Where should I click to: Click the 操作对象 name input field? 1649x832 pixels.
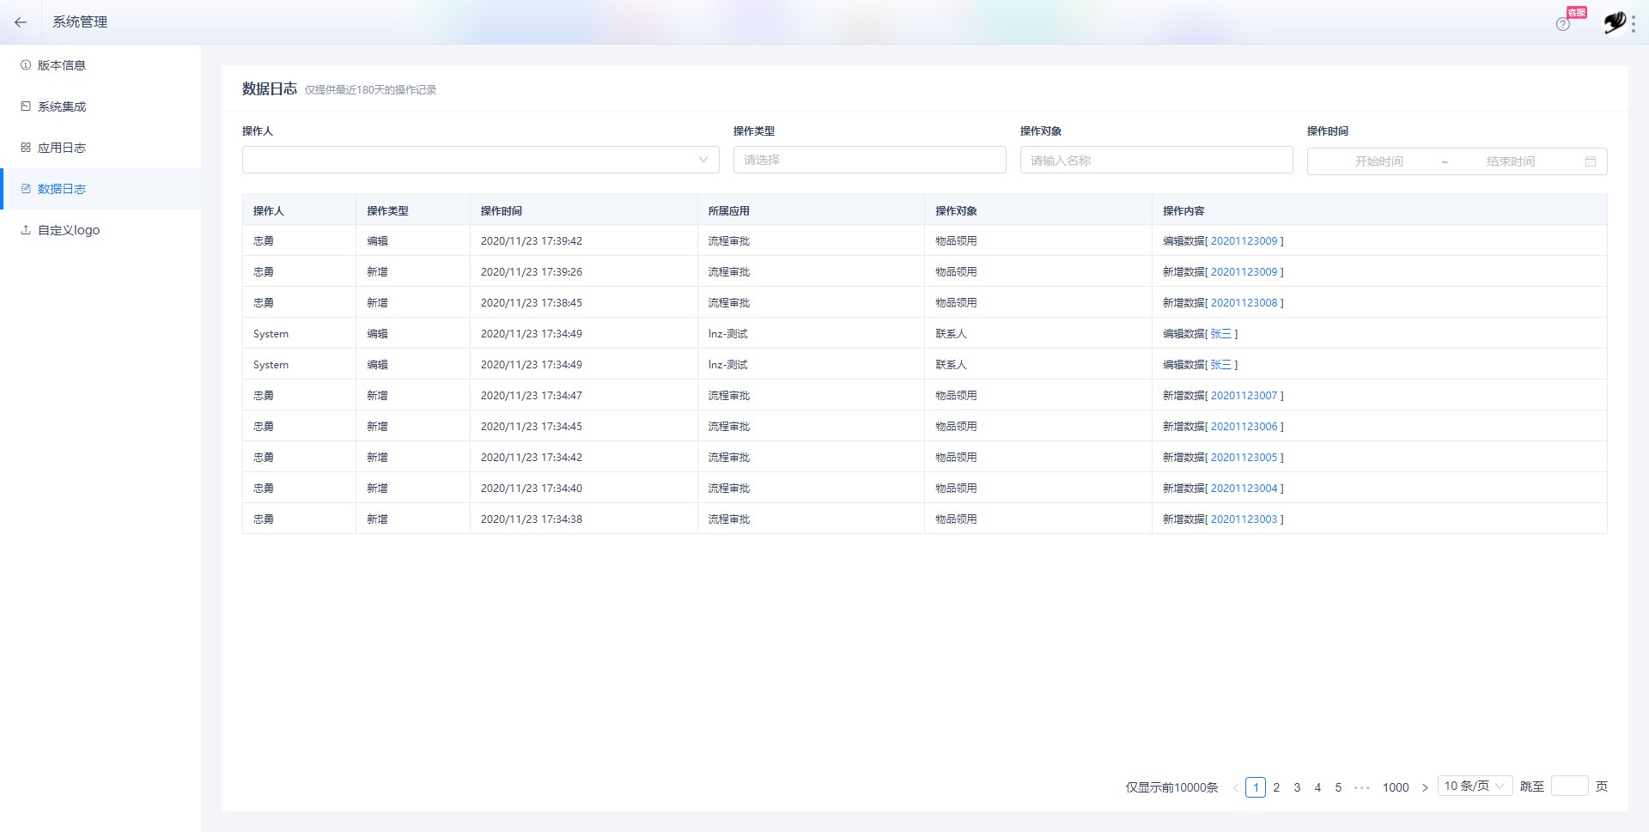[1156, 160]
